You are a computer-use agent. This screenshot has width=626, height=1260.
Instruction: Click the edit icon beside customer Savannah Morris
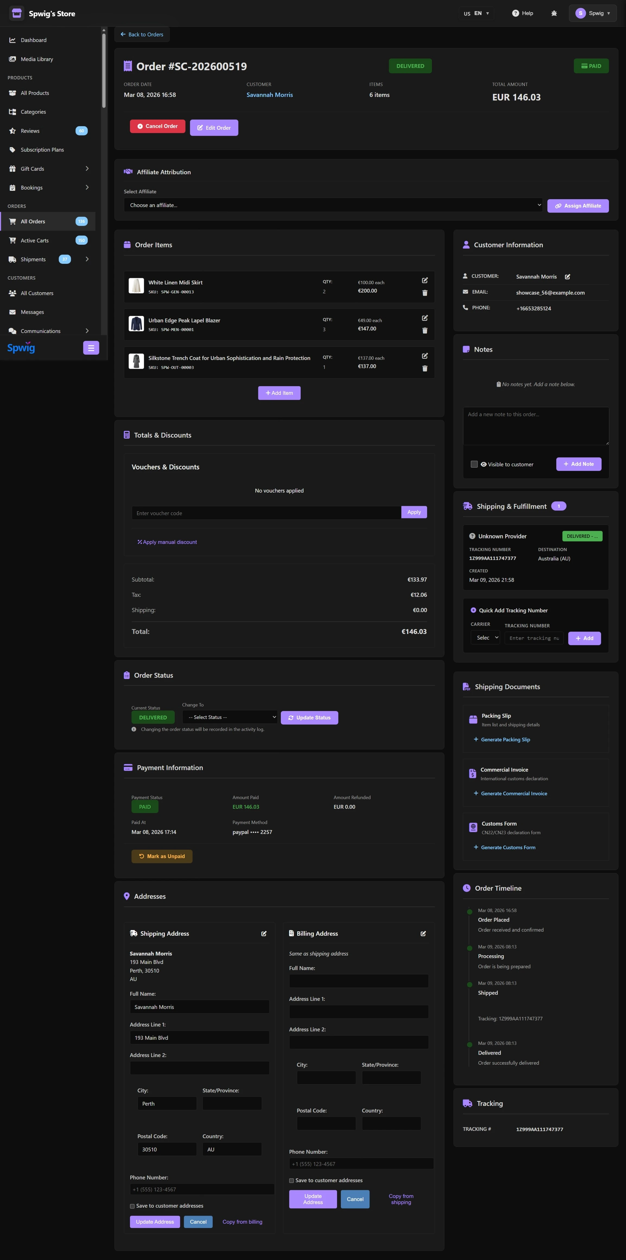[x=567, y=277]
